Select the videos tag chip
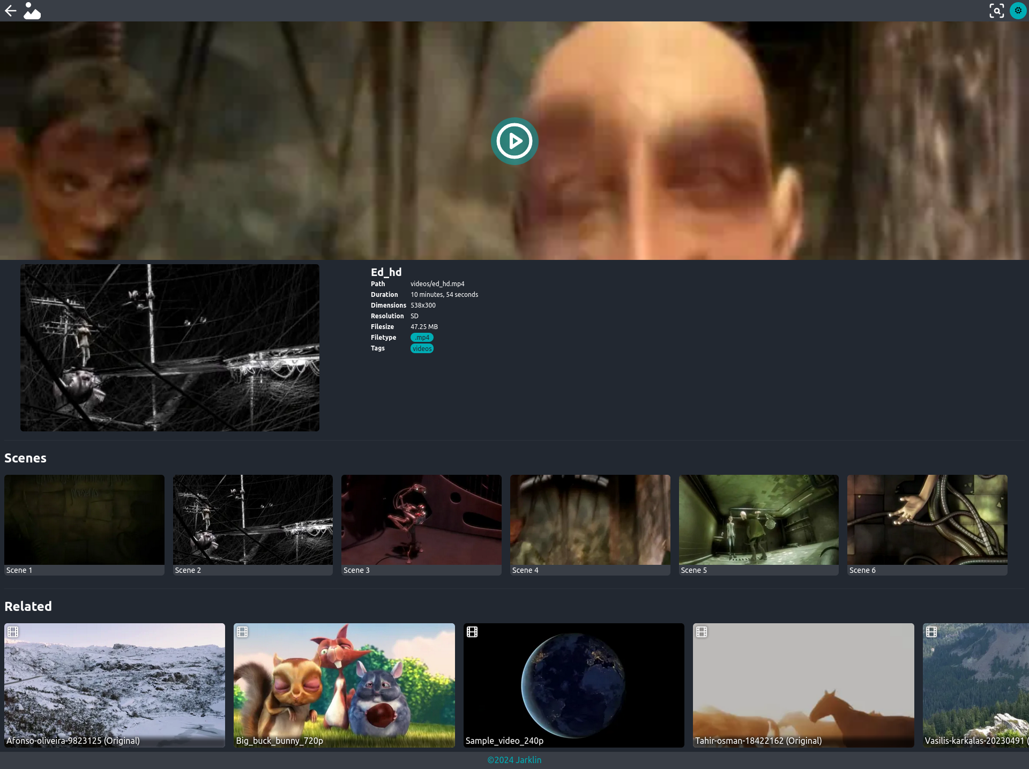Image resolution: width=1029 pixels, height=769 pixels. point(422,348)
